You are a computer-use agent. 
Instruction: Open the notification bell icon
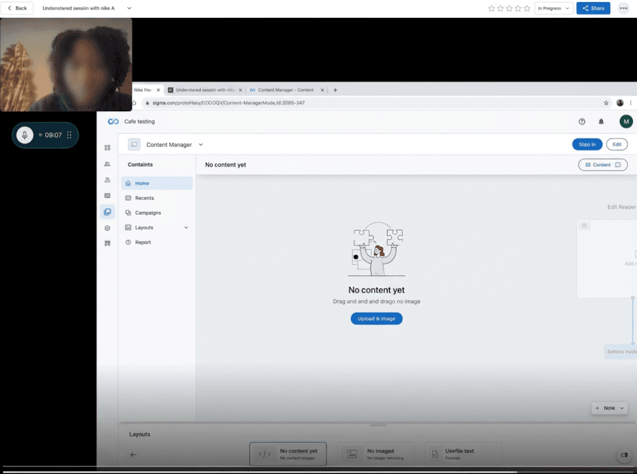click(600, 121)
